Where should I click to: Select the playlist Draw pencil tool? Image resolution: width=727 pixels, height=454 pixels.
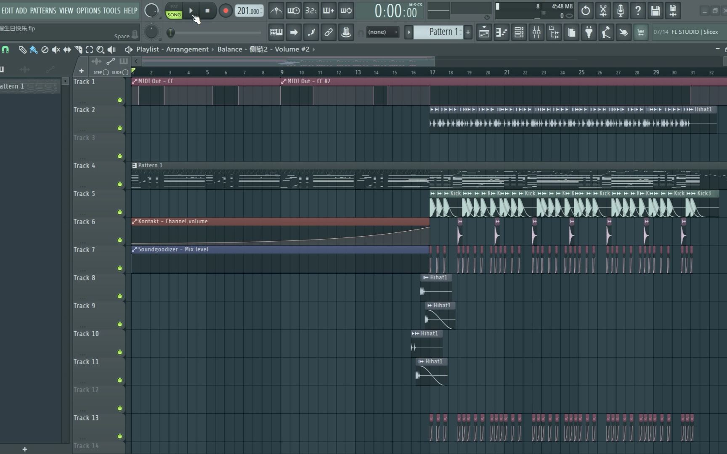pyautogui.click(x=23, y=50)
